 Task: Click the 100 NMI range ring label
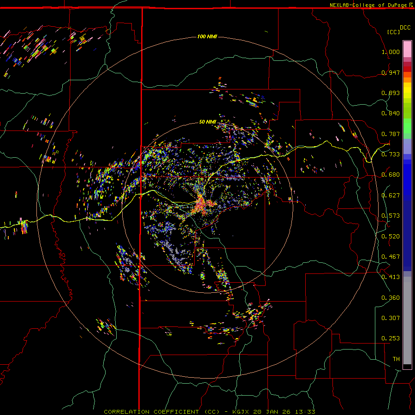tap(207, 36)
